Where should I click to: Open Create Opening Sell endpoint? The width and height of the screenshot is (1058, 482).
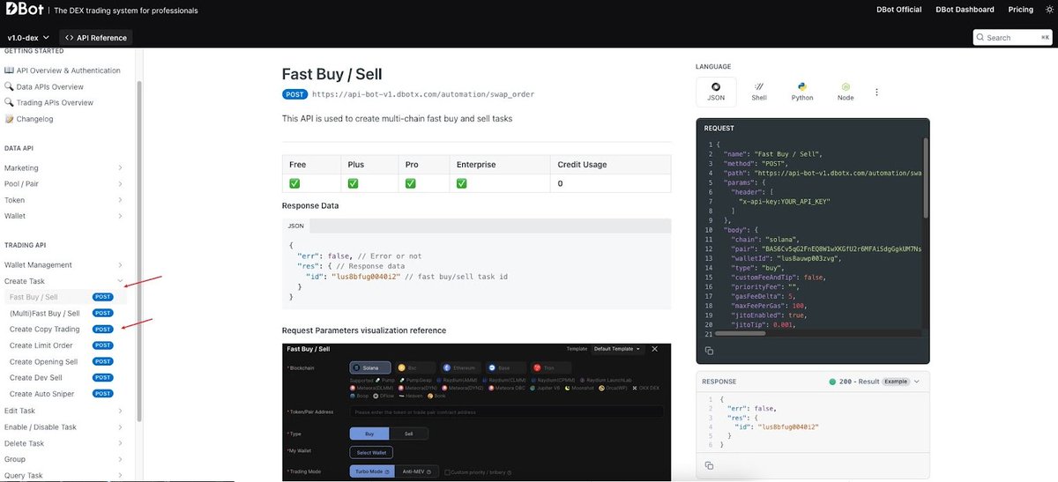pyautogui.click(x=62, y=361)
